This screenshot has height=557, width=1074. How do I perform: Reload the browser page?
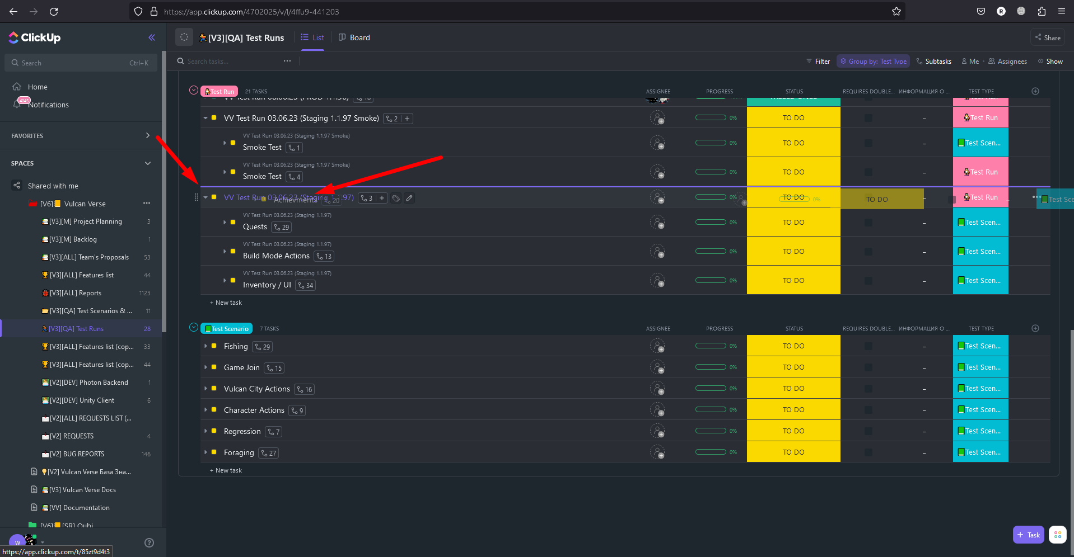(x=54, y=11)
